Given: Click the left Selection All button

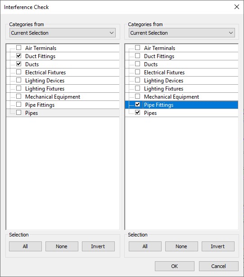Looking at the screenshot, I should 25,246.
